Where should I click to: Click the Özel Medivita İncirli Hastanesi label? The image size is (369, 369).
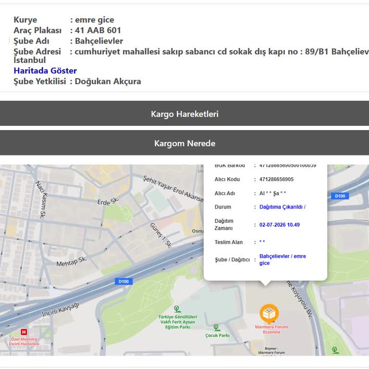click(24, 341)
